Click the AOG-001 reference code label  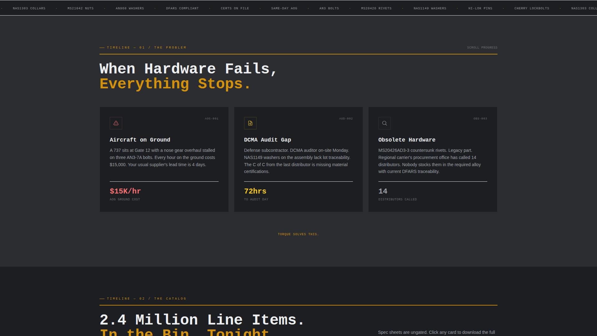(212, 119)
